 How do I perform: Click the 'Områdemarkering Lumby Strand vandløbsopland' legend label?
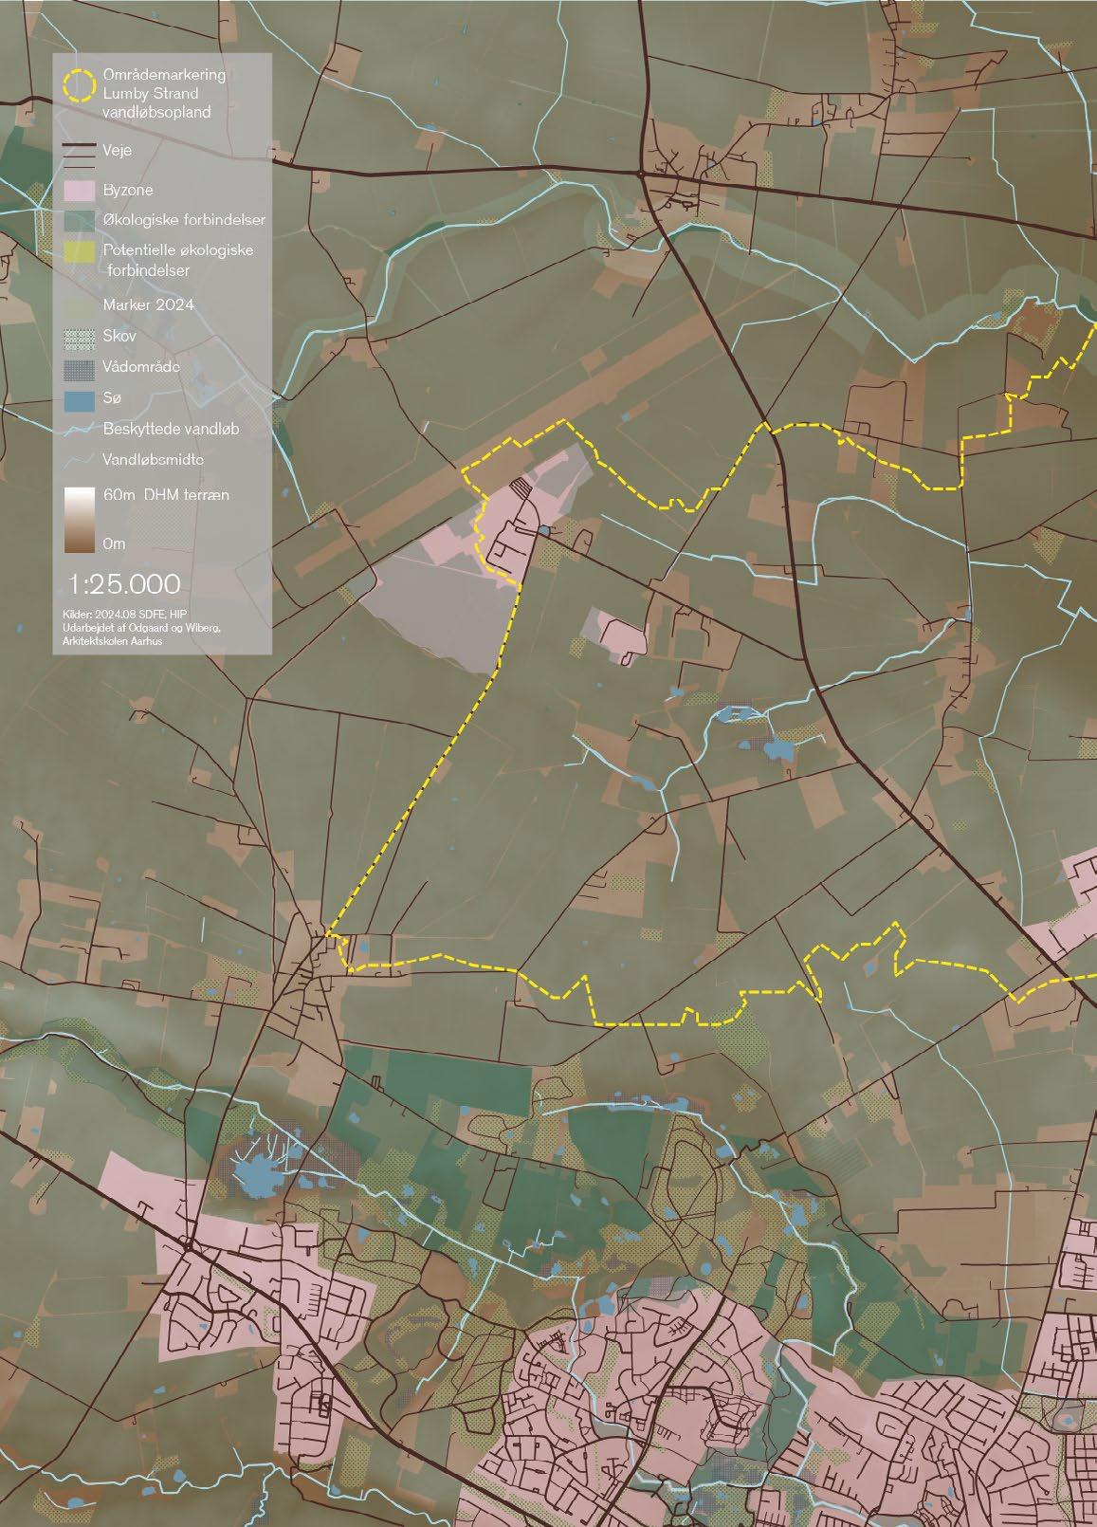click(164, 93)
